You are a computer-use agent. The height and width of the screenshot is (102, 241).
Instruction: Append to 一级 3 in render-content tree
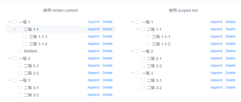[x=93, y=80]
